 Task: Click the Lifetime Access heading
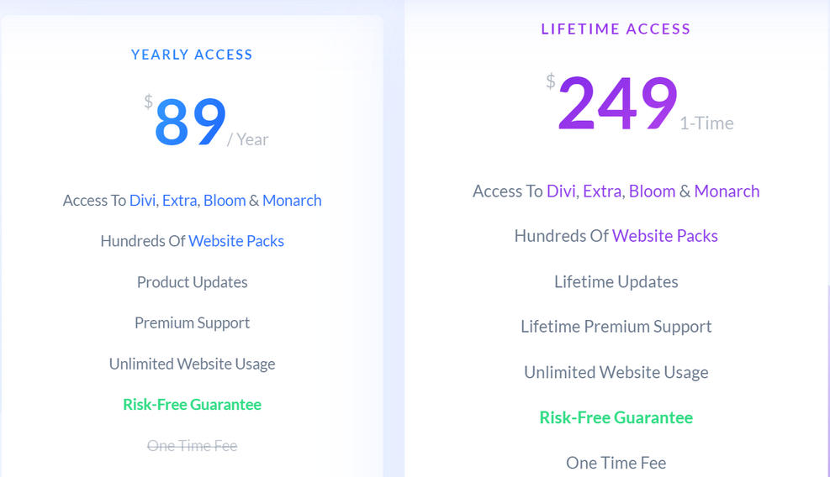(616, 29)
